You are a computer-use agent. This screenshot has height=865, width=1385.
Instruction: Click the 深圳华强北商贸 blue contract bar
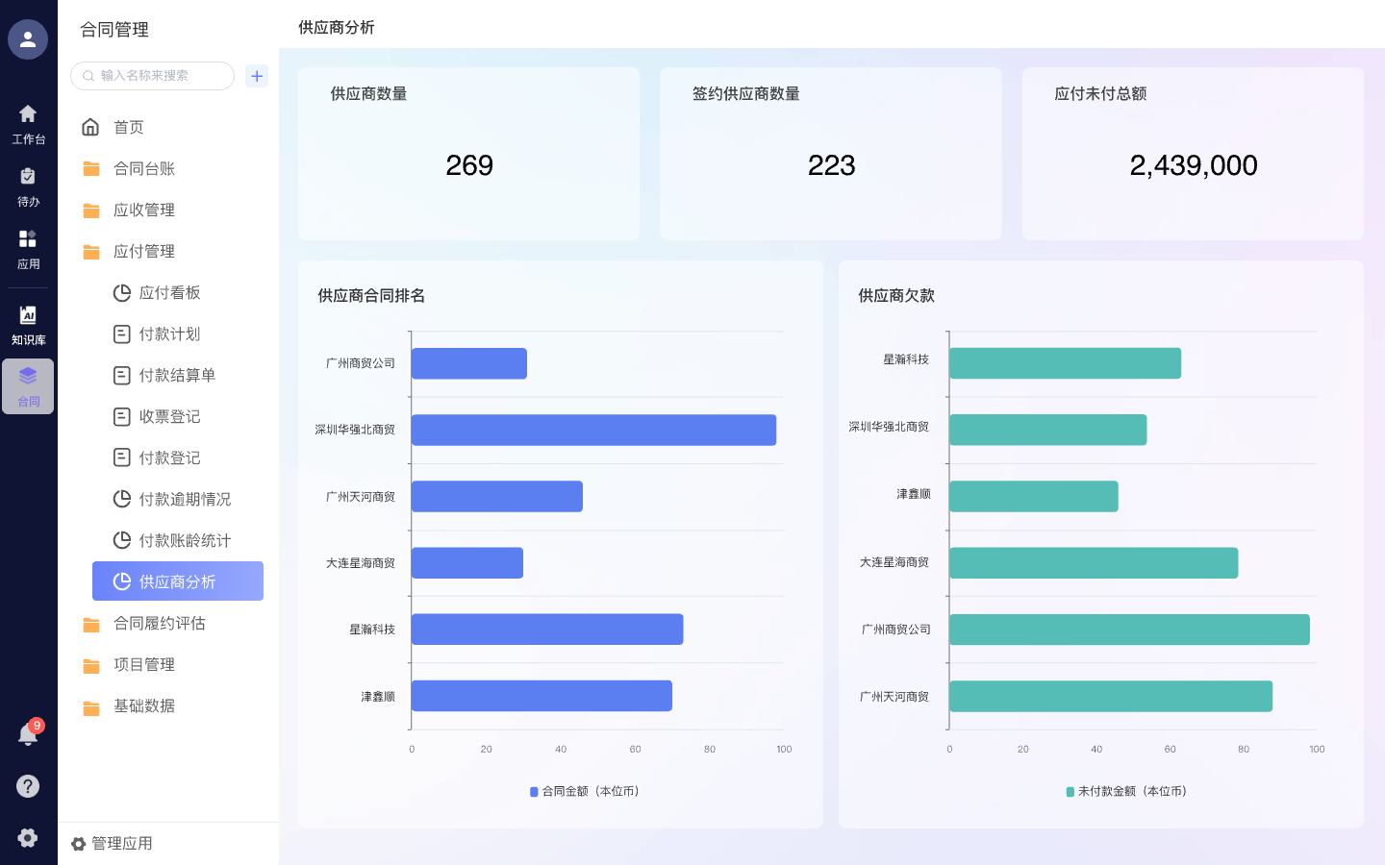tap(592, 431)
